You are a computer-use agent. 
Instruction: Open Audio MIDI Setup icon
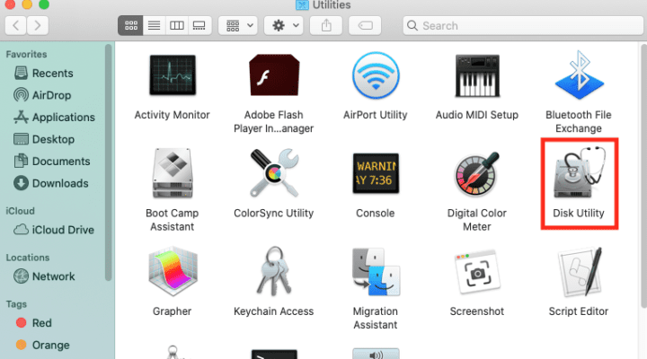477,75
